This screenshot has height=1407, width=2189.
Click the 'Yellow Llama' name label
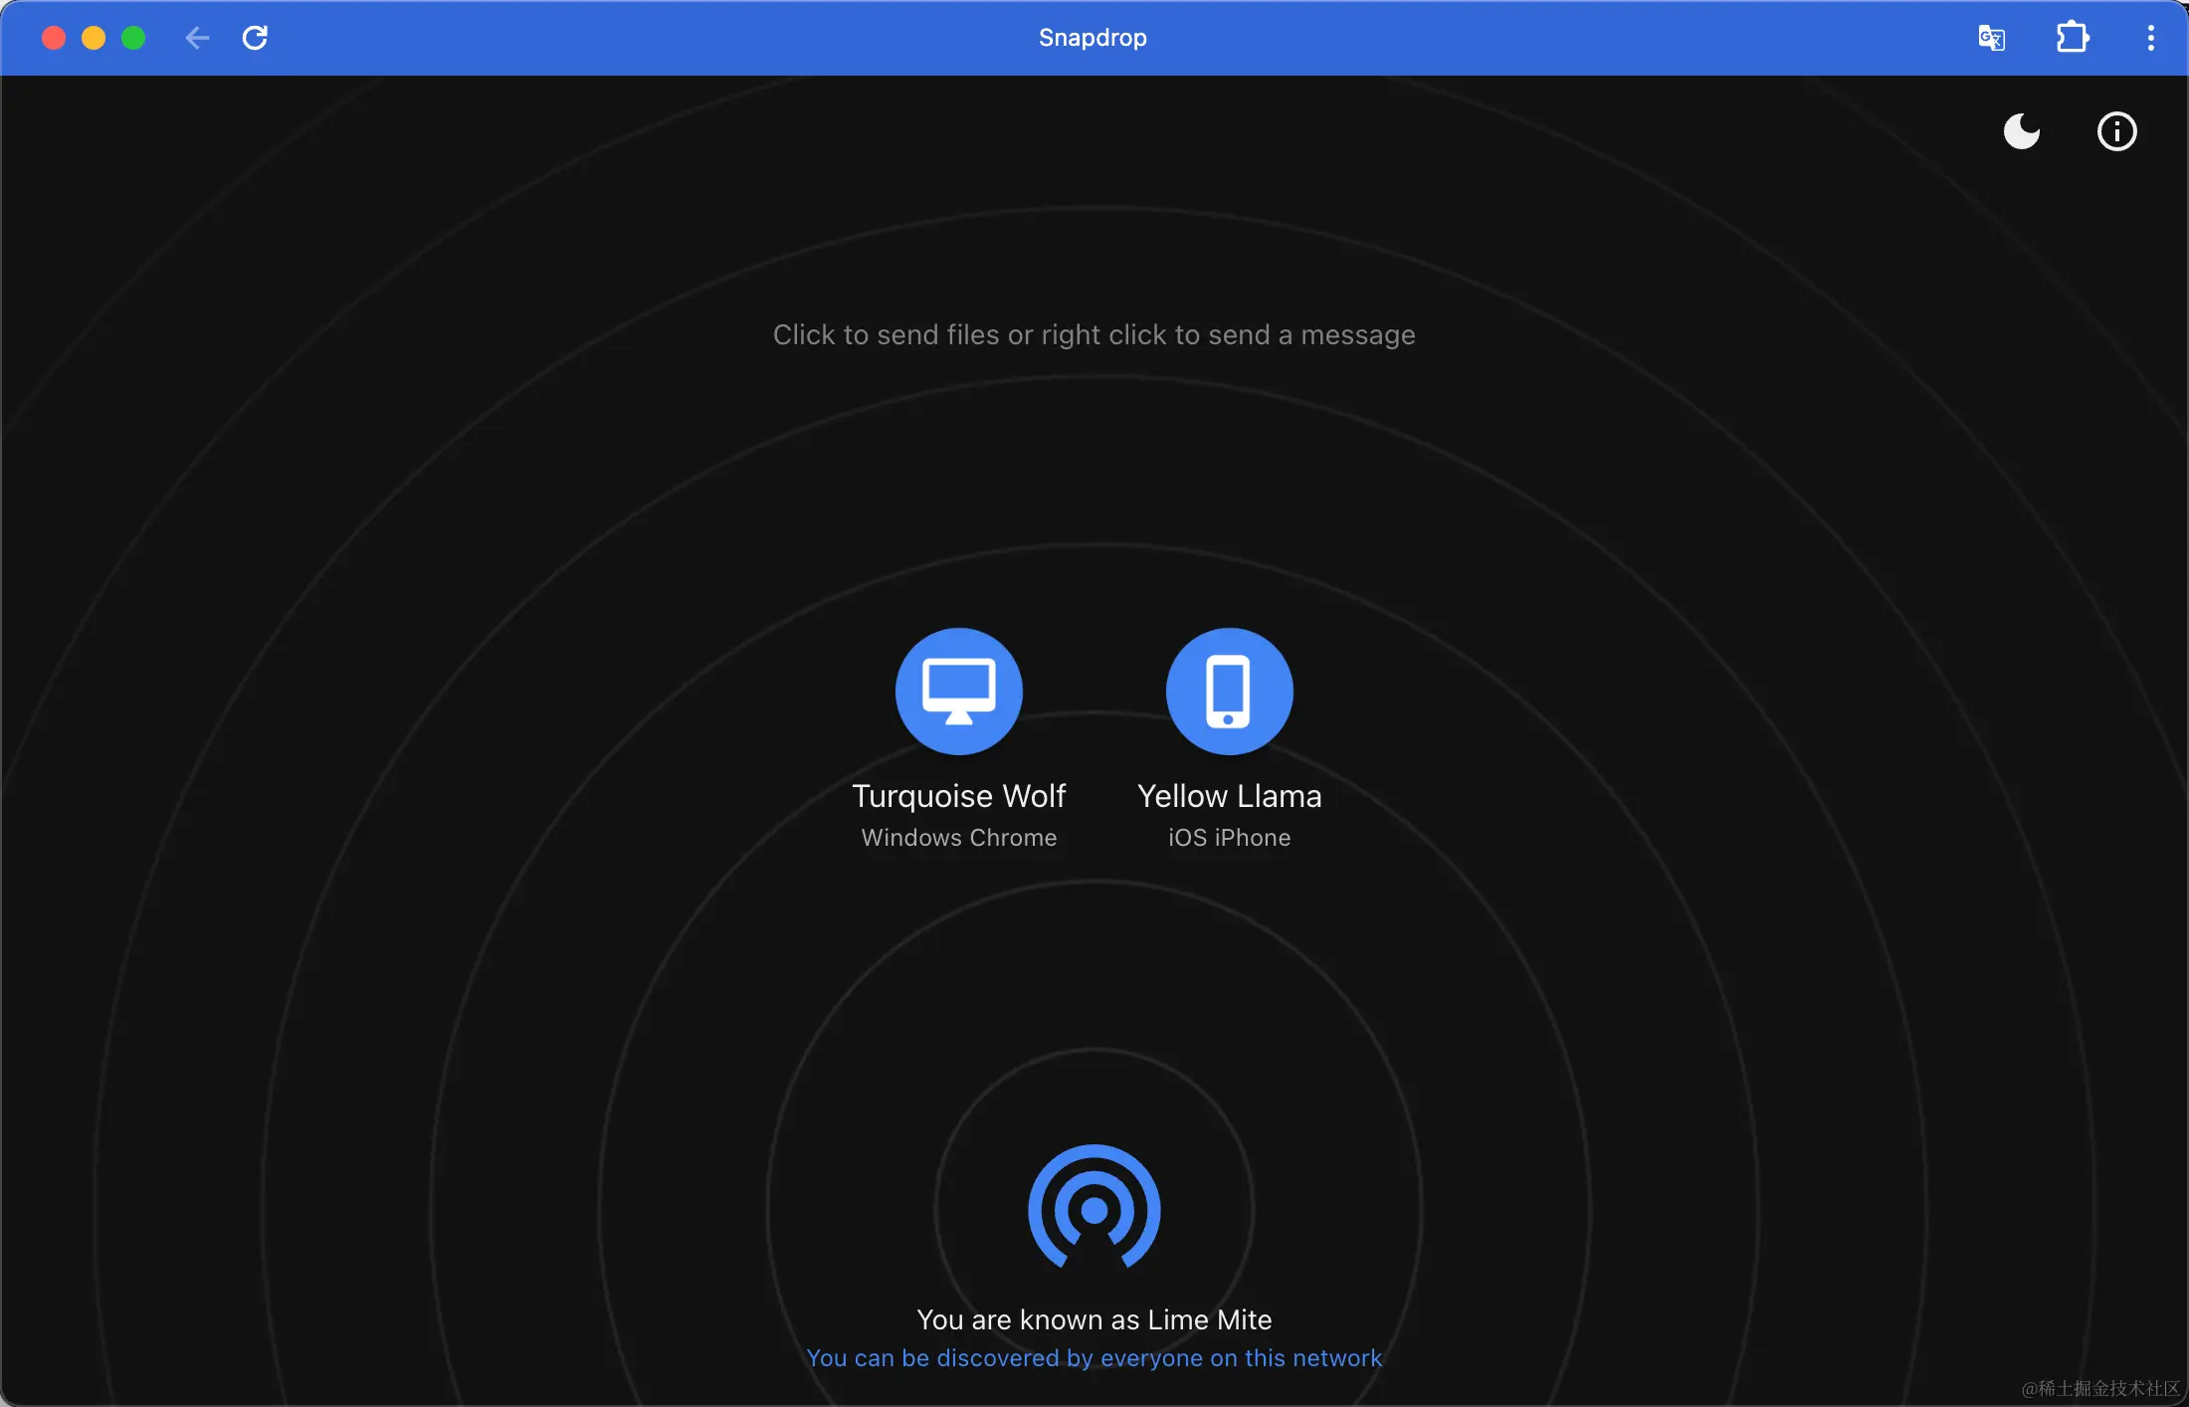[1229, 796]
